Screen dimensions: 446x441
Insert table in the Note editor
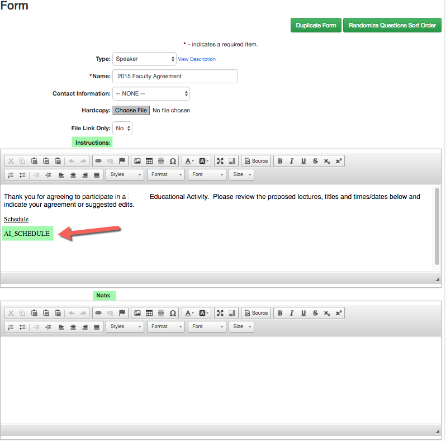click(x=149, y=313)
